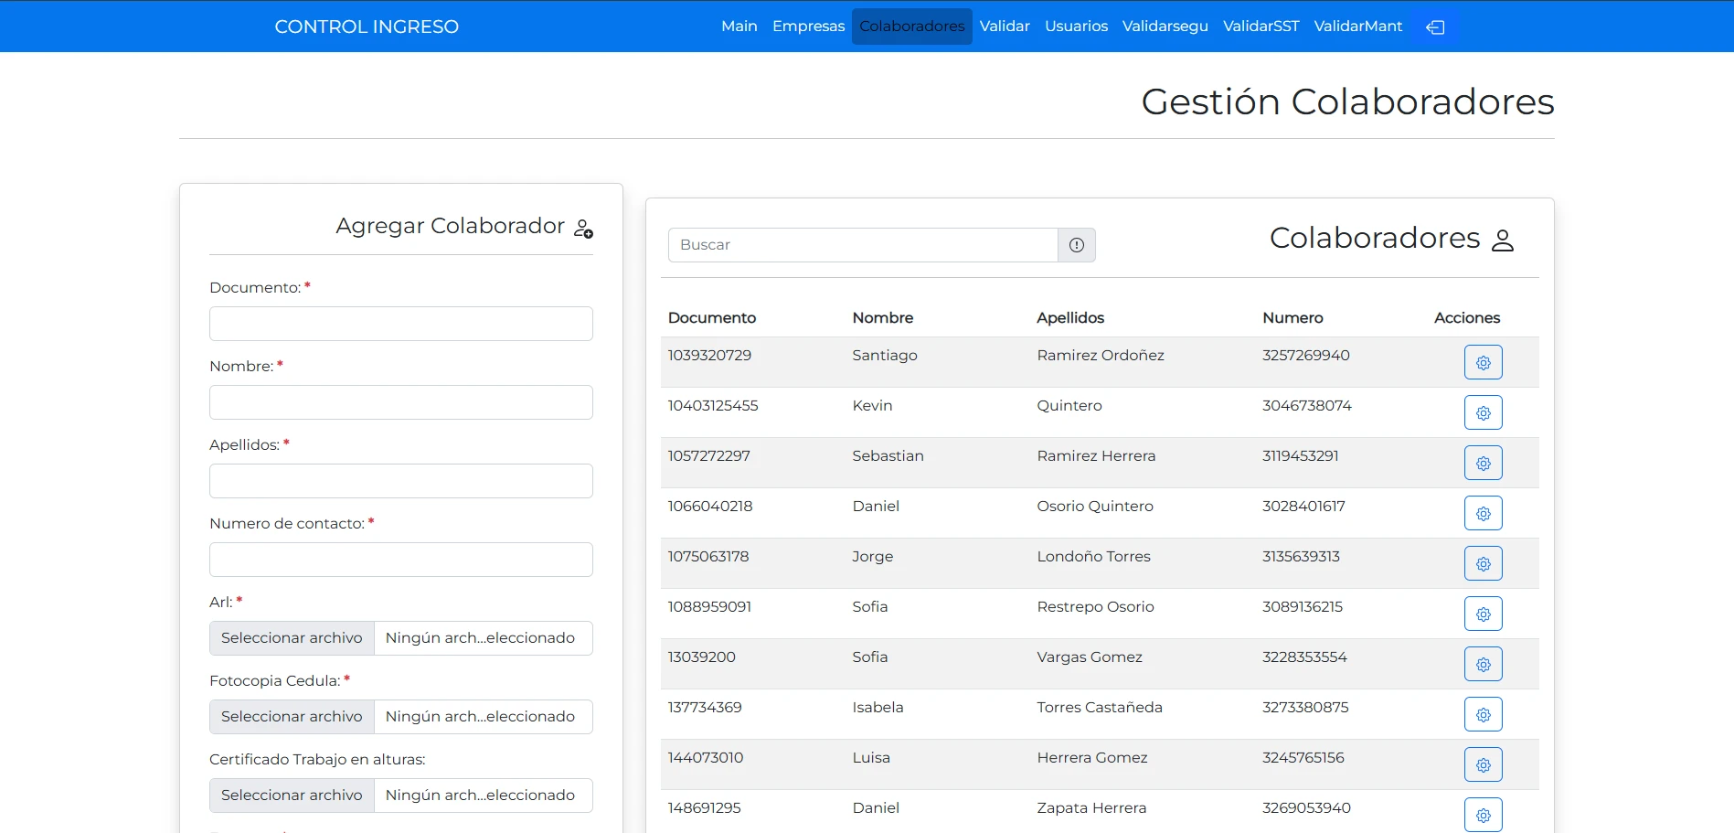Open the ValidarSST nav link

point(1261,27)
